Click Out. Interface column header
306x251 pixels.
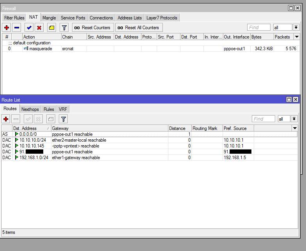click(x=237, y=37)
